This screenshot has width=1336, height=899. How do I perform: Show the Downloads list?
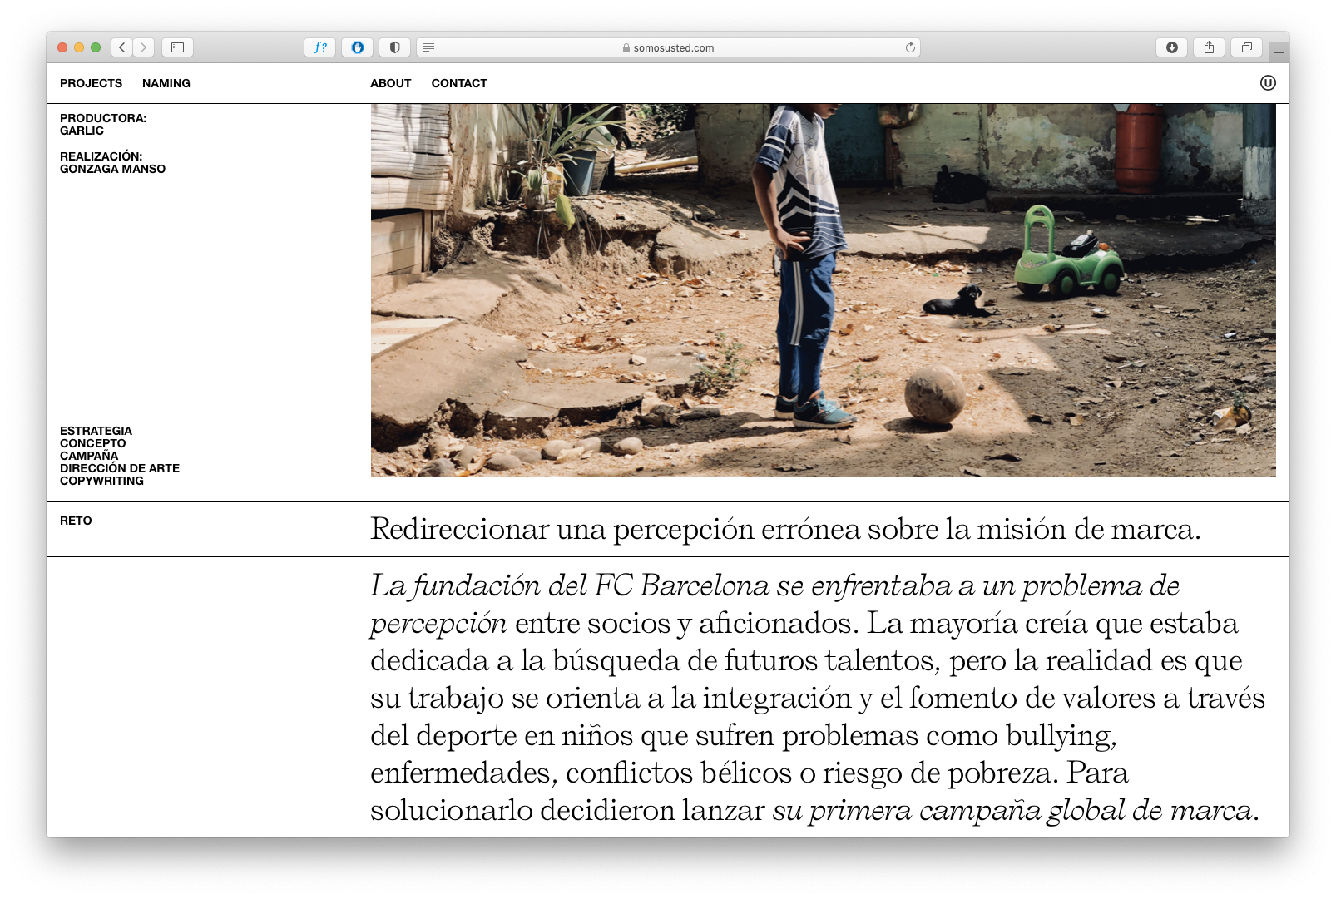[x=1171, y=47]
